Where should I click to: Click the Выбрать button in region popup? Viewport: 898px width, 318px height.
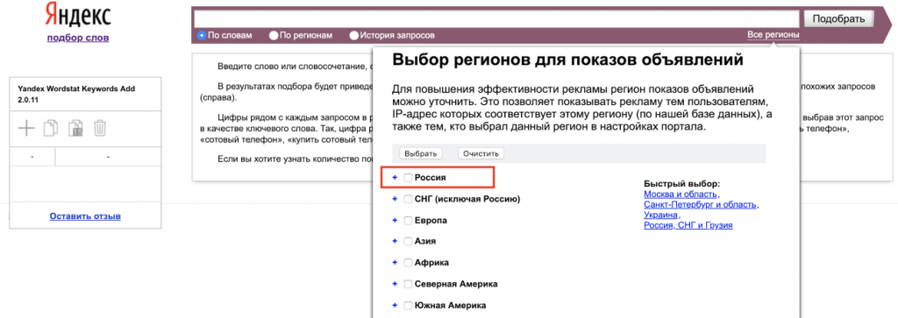[421, 153]
